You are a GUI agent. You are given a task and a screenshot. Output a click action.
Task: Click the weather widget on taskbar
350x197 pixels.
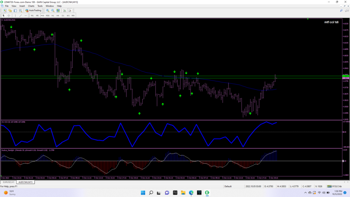[10, 193]
